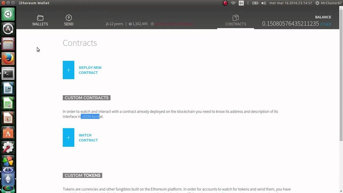Screen dimensions: 343x193
Task: Open the Wallets tab
Action: pos(40,20)
